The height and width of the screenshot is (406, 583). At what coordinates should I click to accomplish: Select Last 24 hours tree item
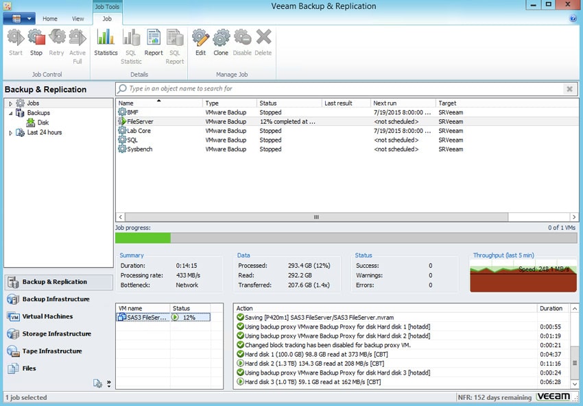tap(45, 133)
